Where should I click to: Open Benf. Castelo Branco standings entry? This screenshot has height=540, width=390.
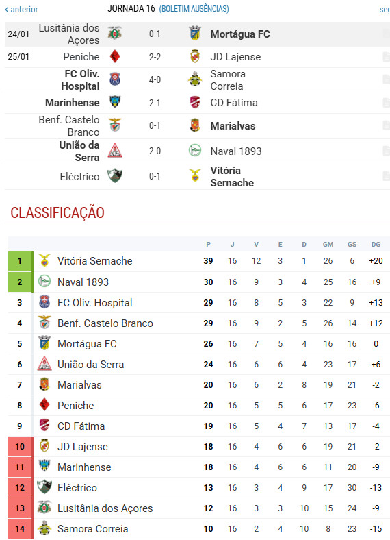105,323
